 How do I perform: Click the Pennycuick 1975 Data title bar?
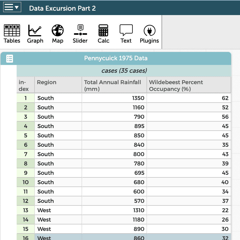tap(116, 58)
